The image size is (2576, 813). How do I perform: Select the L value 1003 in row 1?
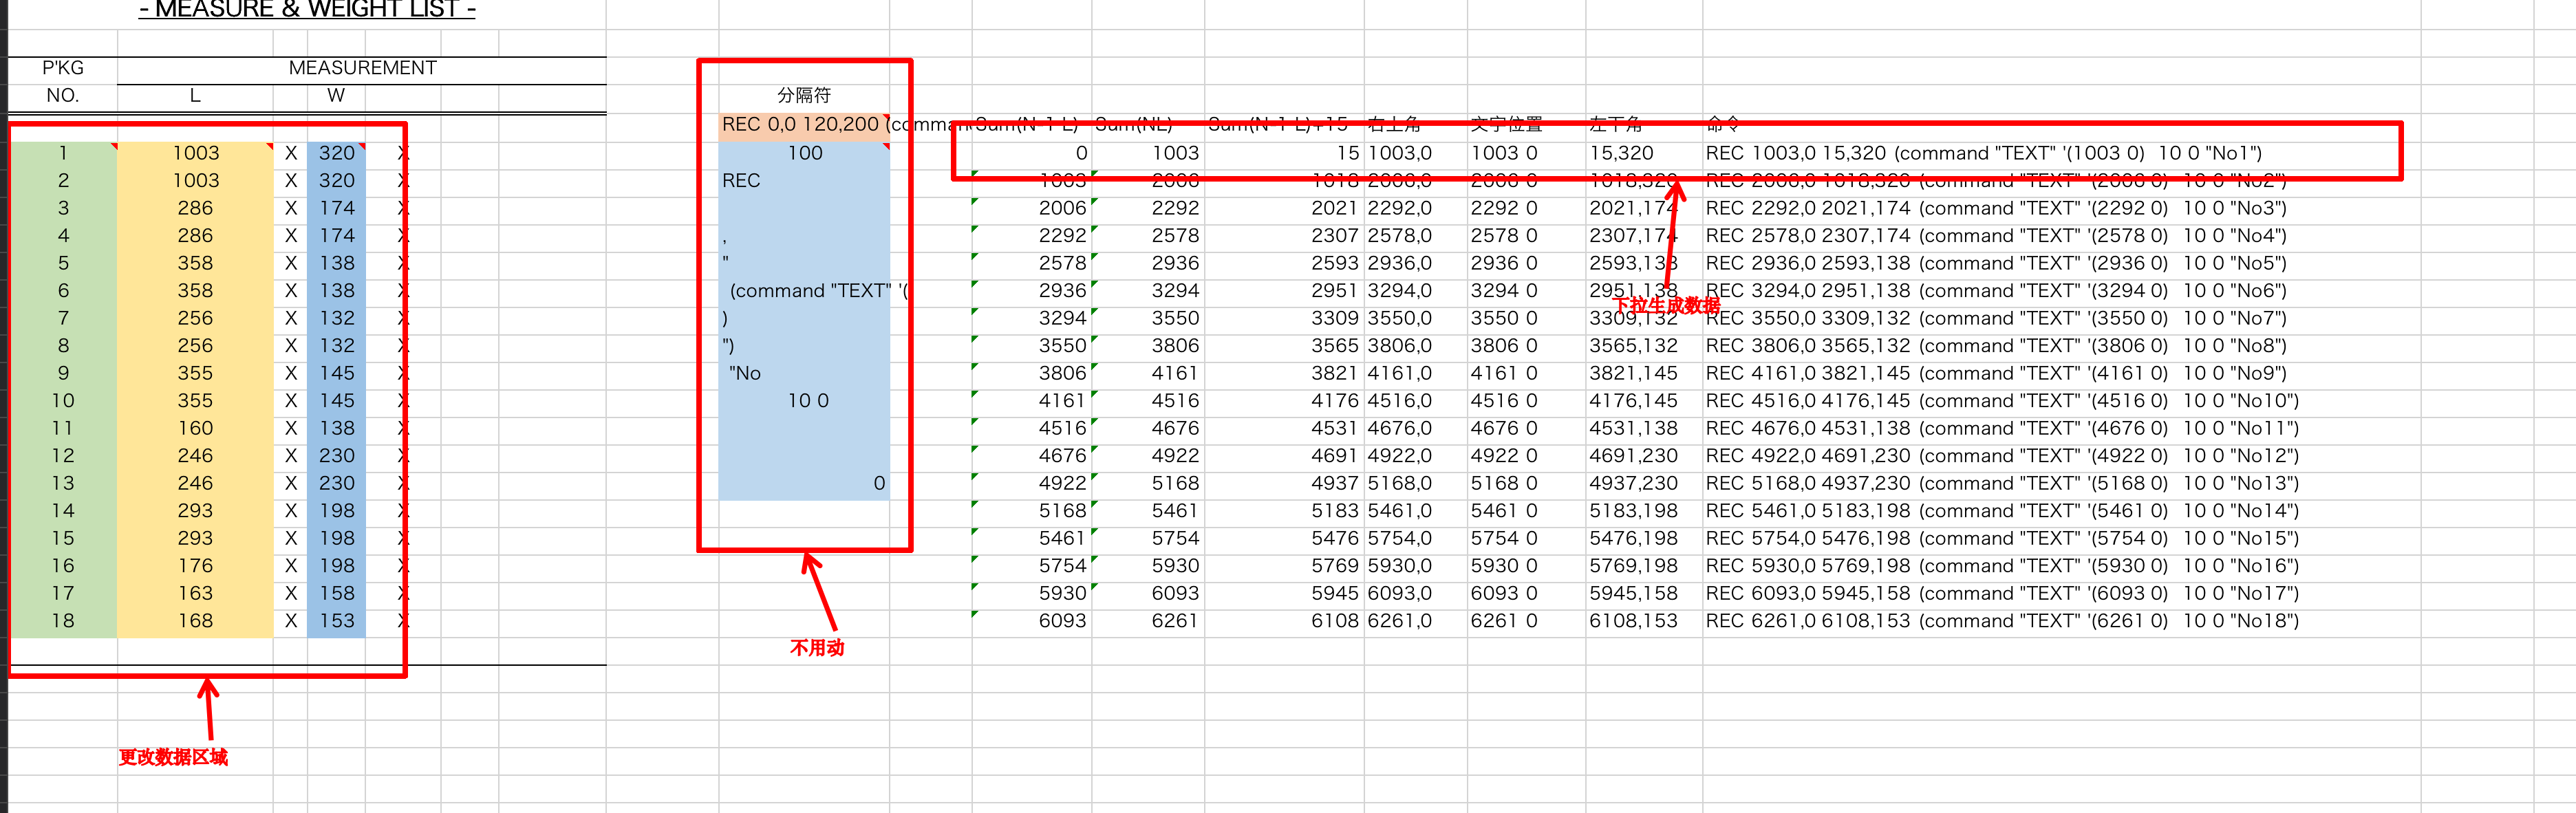pyautogui.click(x=195, y=153)
